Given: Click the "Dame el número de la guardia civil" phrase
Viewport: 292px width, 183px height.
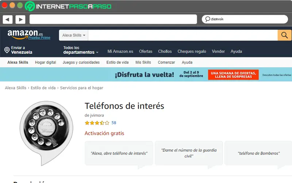Looking at the screenshot, I should point(189,153).
